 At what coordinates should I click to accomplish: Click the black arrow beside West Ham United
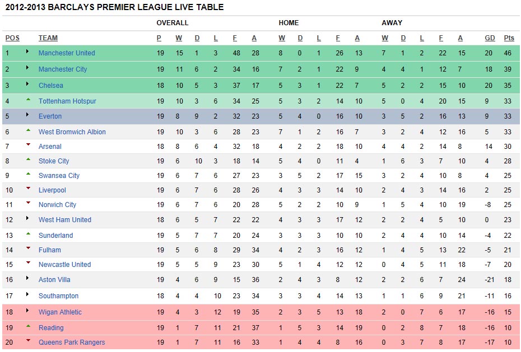27,218
